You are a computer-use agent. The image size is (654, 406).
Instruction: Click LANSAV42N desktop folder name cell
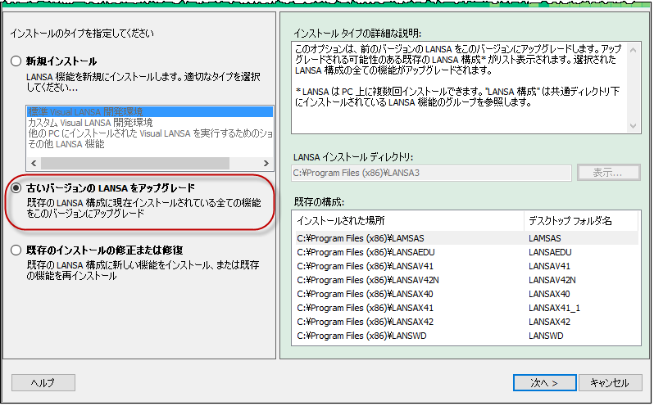point(552,280)
